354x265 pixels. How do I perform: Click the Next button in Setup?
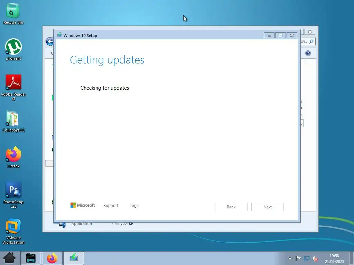[268, 207]
